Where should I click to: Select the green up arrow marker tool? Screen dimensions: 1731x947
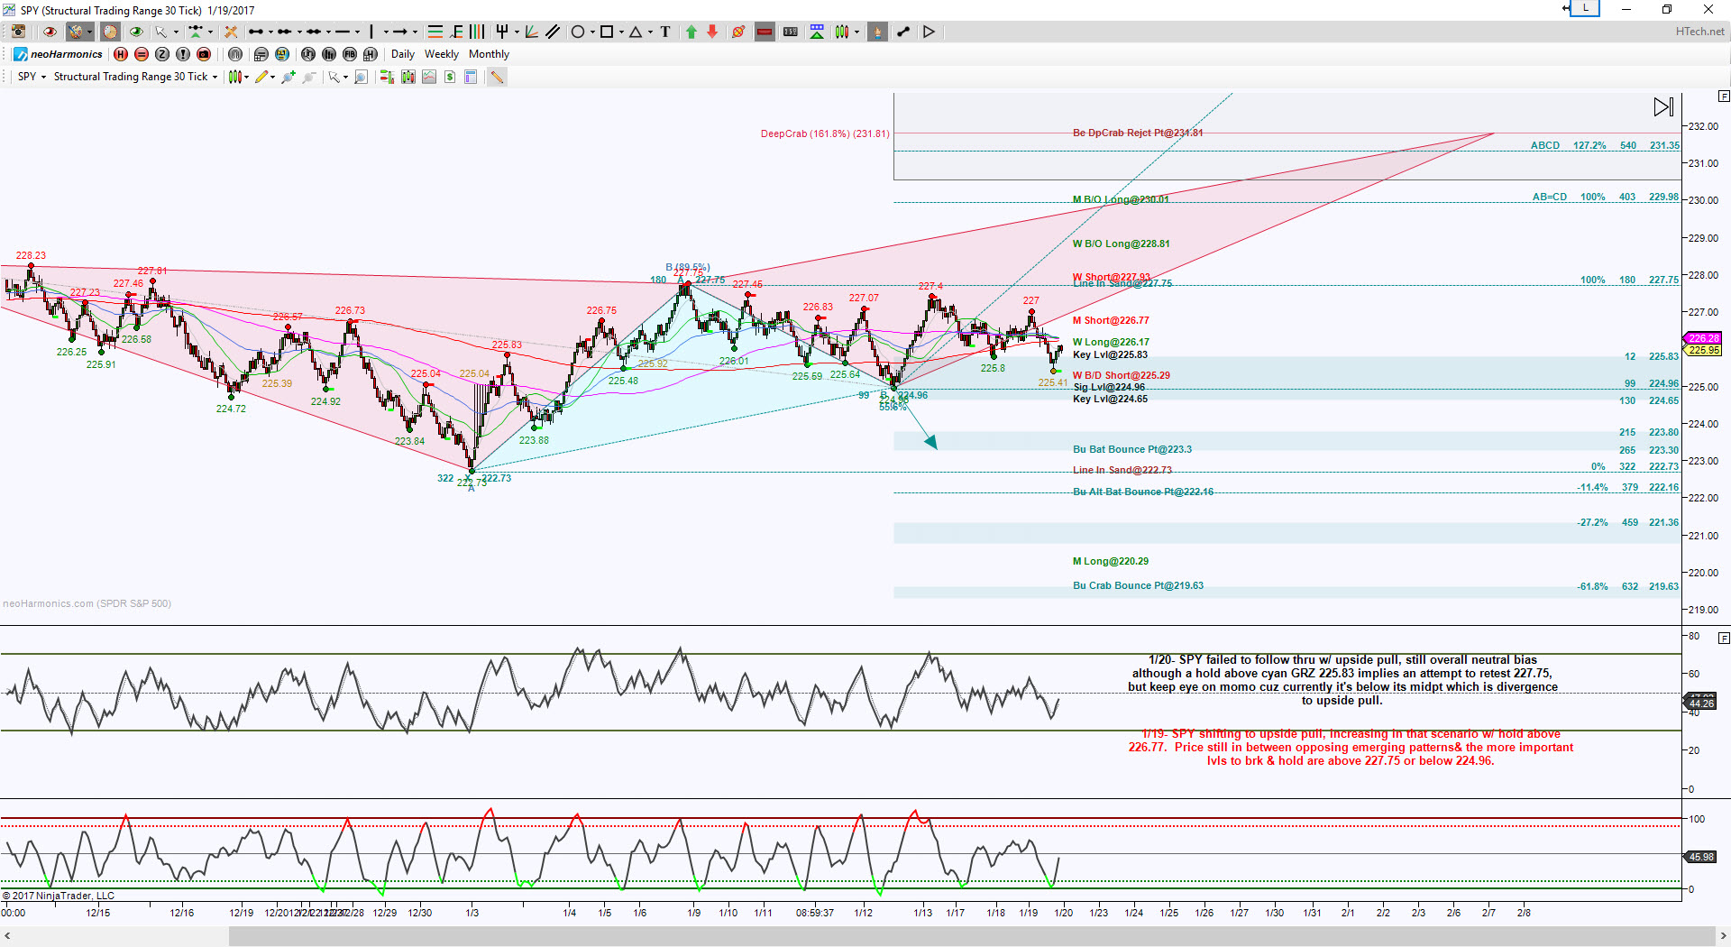pyautogui.click(x=691, y=32)
